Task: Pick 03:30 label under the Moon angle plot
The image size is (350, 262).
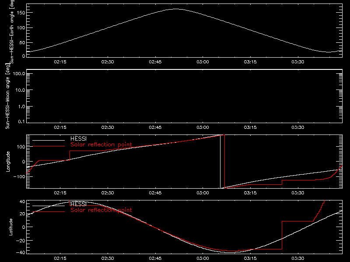Action: [x=298, y=128]
